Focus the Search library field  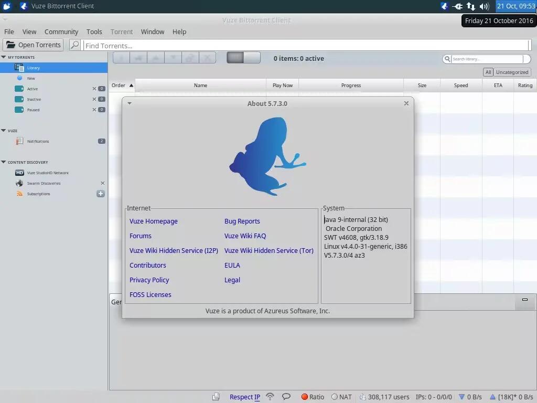tap(488, 59)
